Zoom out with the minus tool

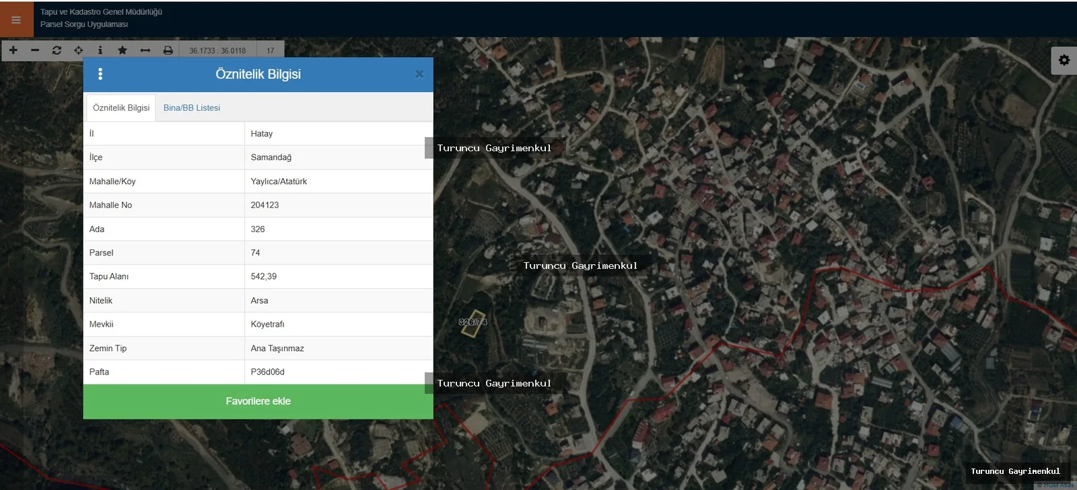(x=35, y=50)
